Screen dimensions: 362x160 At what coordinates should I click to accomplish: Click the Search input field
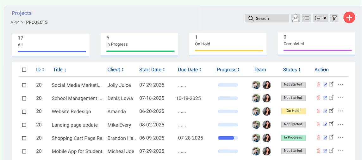[266, 18]
